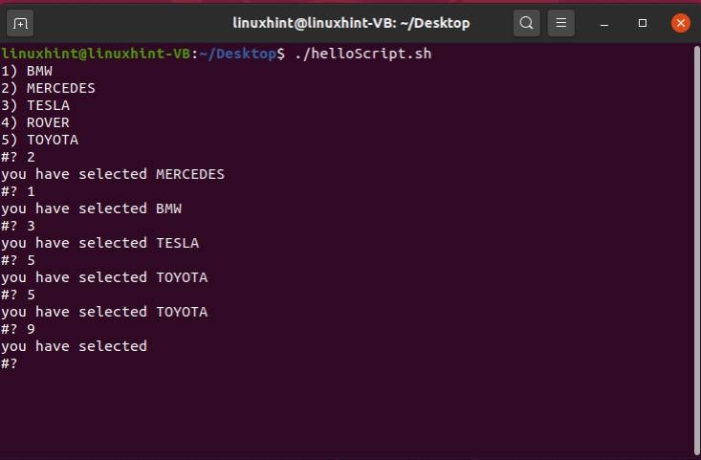701x460 pixels.
Task: Click menu option 3) TESLA
Action: point(35,105)
